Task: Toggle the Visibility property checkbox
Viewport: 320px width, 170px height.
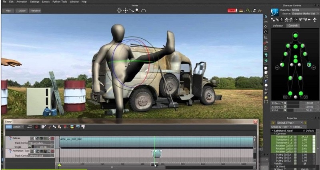Action: point(305,164)
